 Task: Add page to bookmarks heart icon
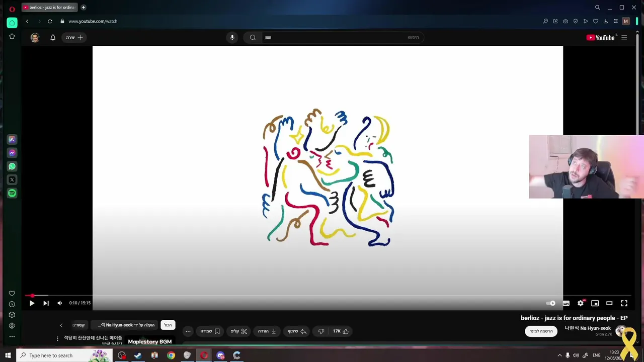[x=596, y=21]
